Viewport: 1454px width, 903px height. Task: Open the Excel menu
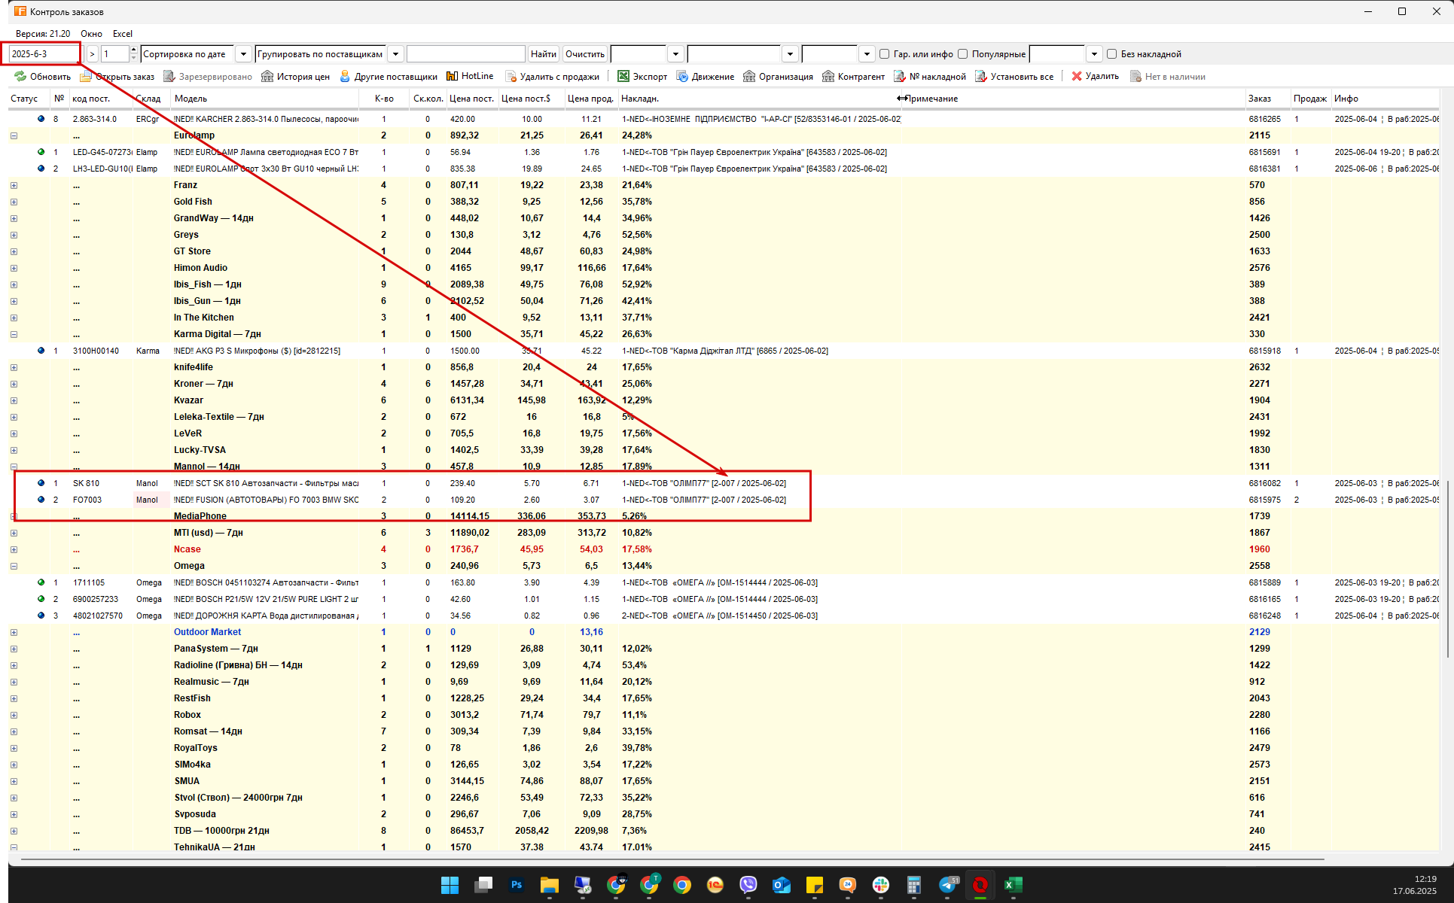122,34
